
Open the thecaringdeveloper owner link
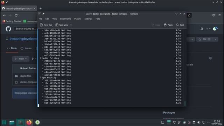pos(23,39)
